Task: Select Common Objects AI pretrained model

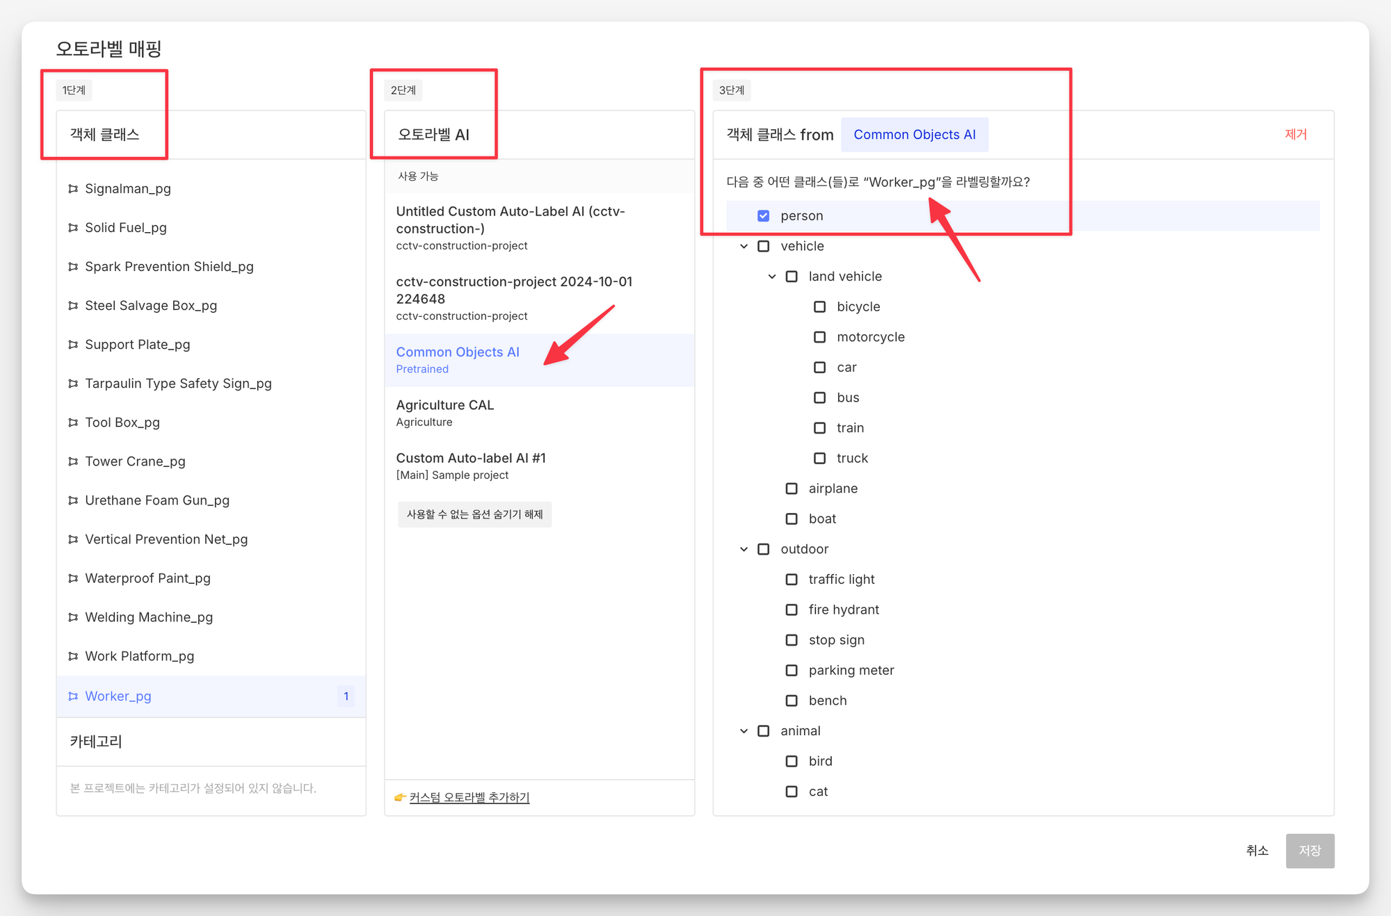Action: coord(458,359)
